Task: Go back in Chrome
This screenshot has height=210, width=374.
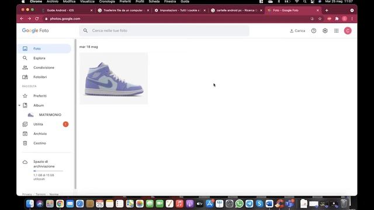Action: pyautogui.click(x=22, y=19)
